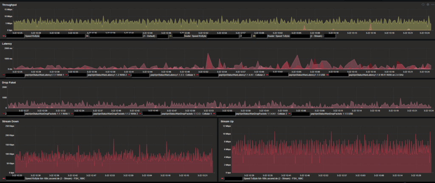Image resolution: width=435 pixels, height=183 pixels.
Task: Toggle the 'Router: Speed TxByte' (2 - Stream) series
Action: point(279,36)
